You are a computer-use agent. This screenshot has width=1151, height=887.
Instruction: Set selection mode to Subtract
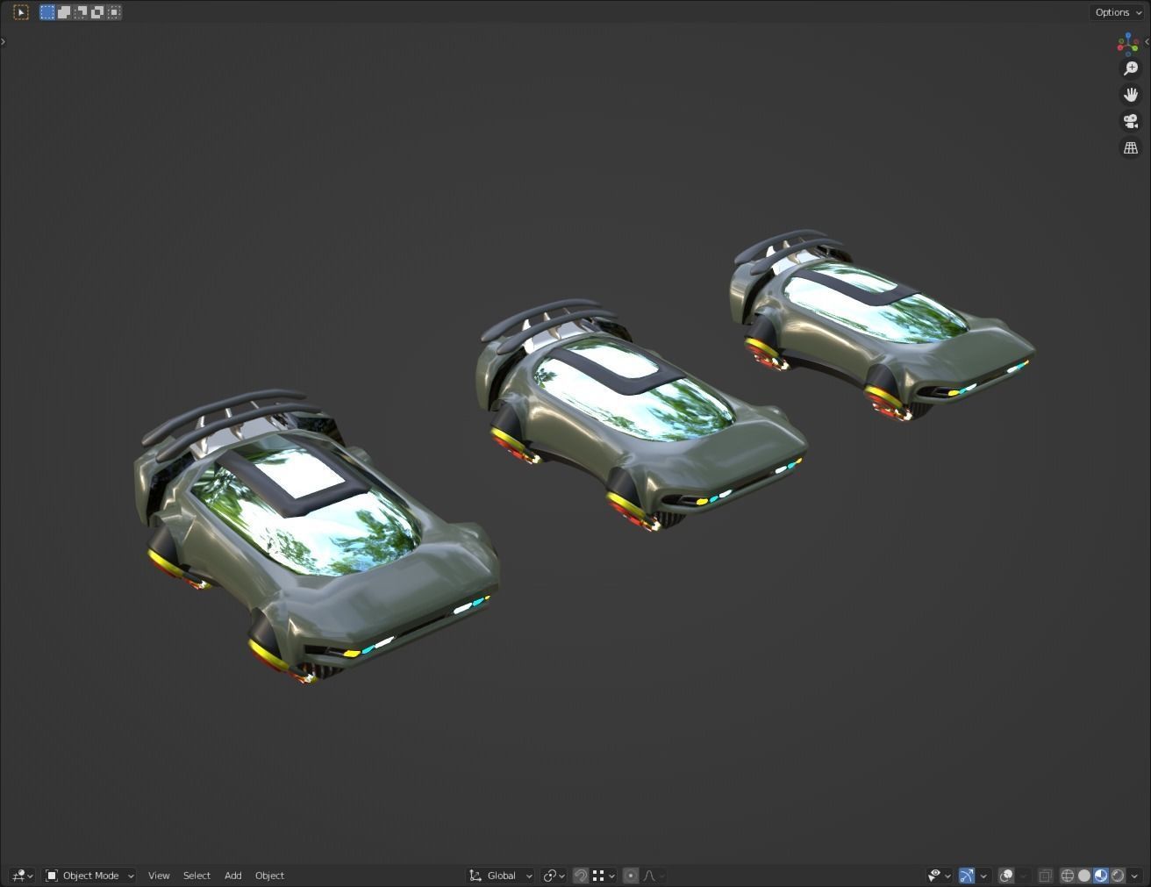coord(81,12)
